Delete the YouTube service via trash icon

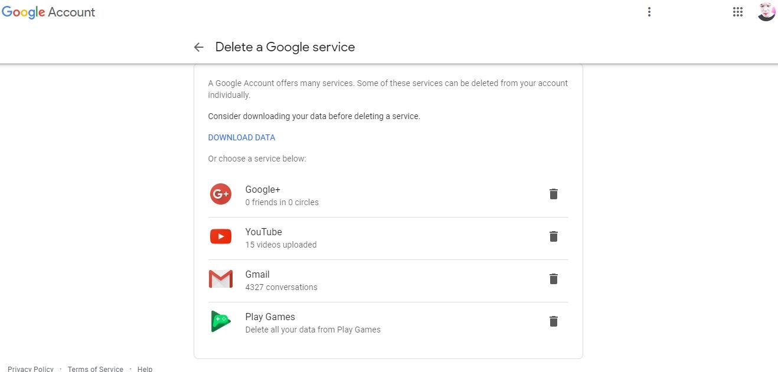point(553,236)
